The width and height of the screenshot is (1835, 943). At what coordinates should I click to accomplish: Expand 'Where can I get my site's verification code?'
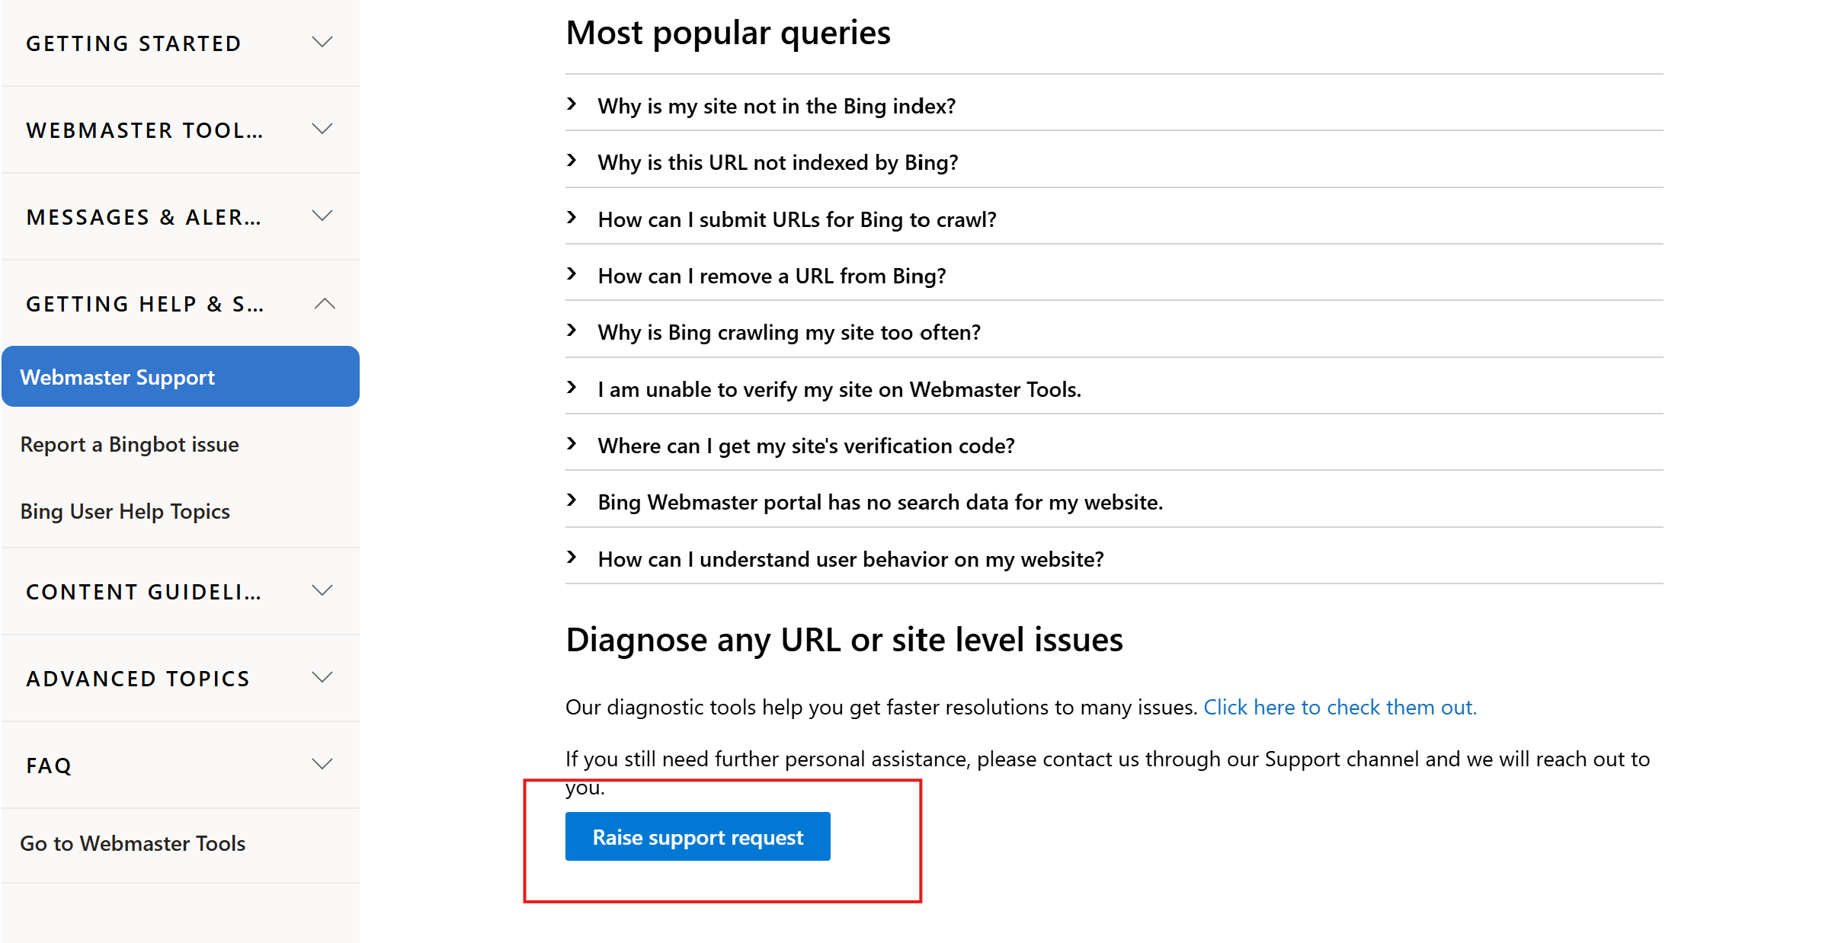[x=572, y=445]
